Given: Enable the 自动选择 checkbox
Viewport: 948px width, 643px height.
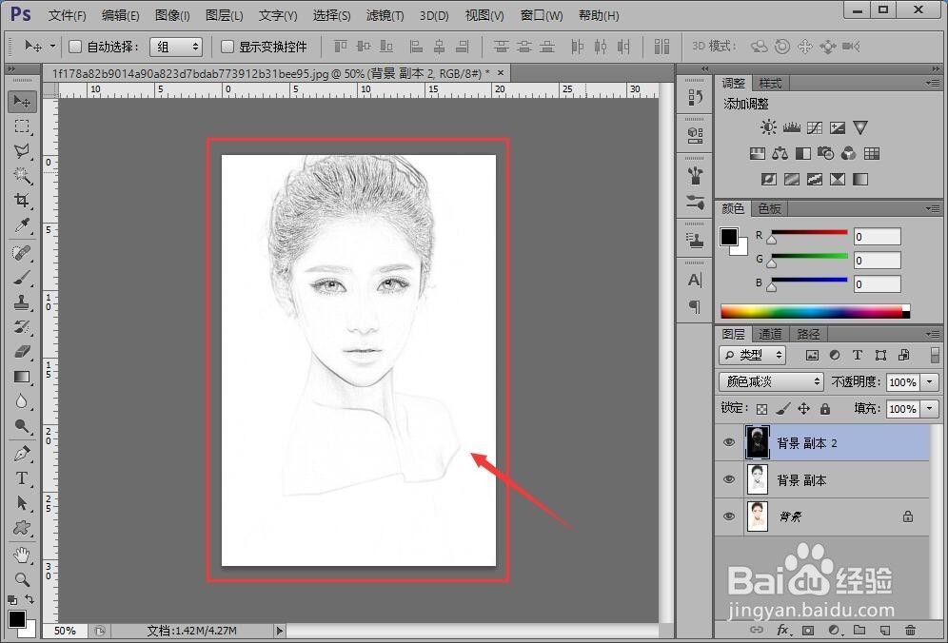Looking at the screenshot, I should point(75,47).
